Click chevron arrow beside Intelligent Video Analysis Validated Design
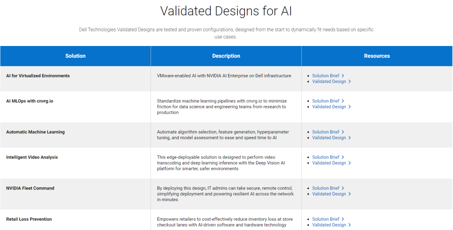This screenshot has width=453, height=230. pyautogui.click(x=349, y=163)
